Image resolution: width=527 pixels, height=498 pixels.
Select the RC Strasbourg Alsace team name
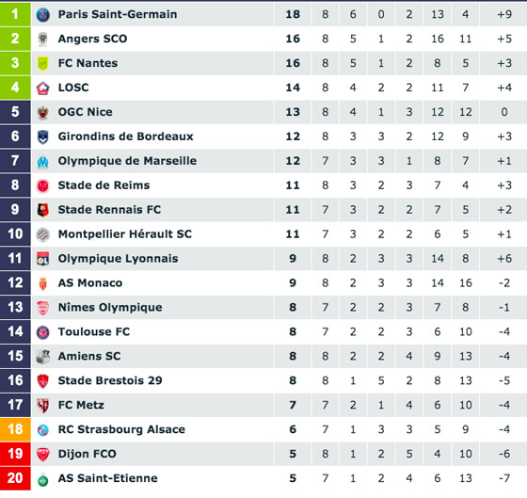click(121, 429)
